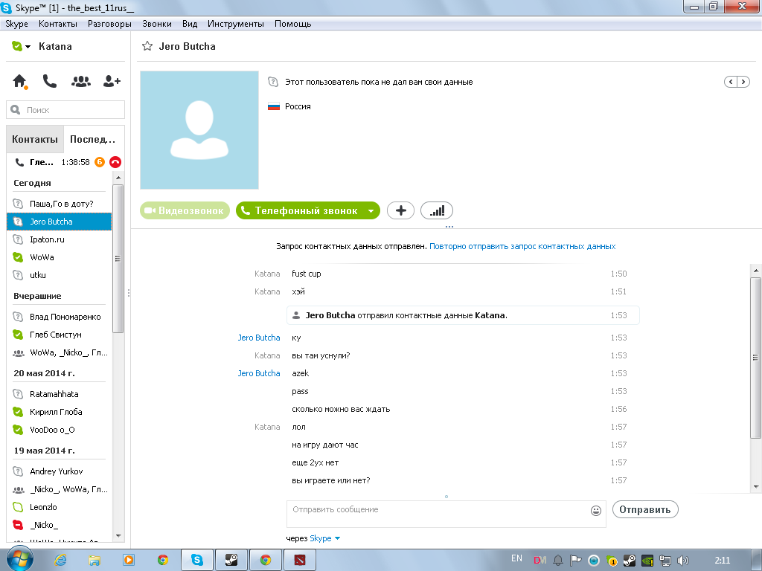Hang up the ongoing call
Viewport: 762px width, 571px height.
tap(115, 162)
